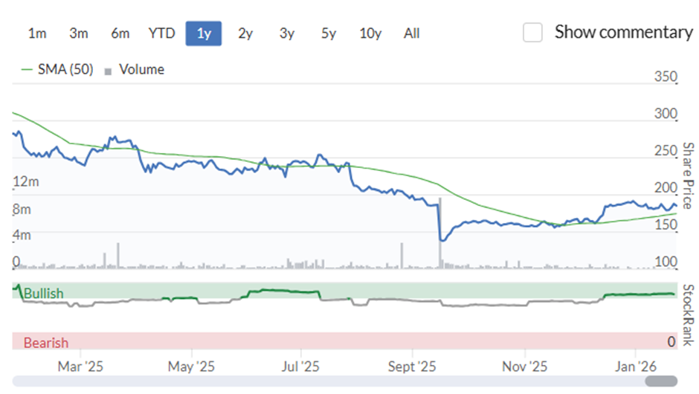The width and height of the screenshot is (699, 394).
Task: Select the 5y time range
Action: [329, 33]
